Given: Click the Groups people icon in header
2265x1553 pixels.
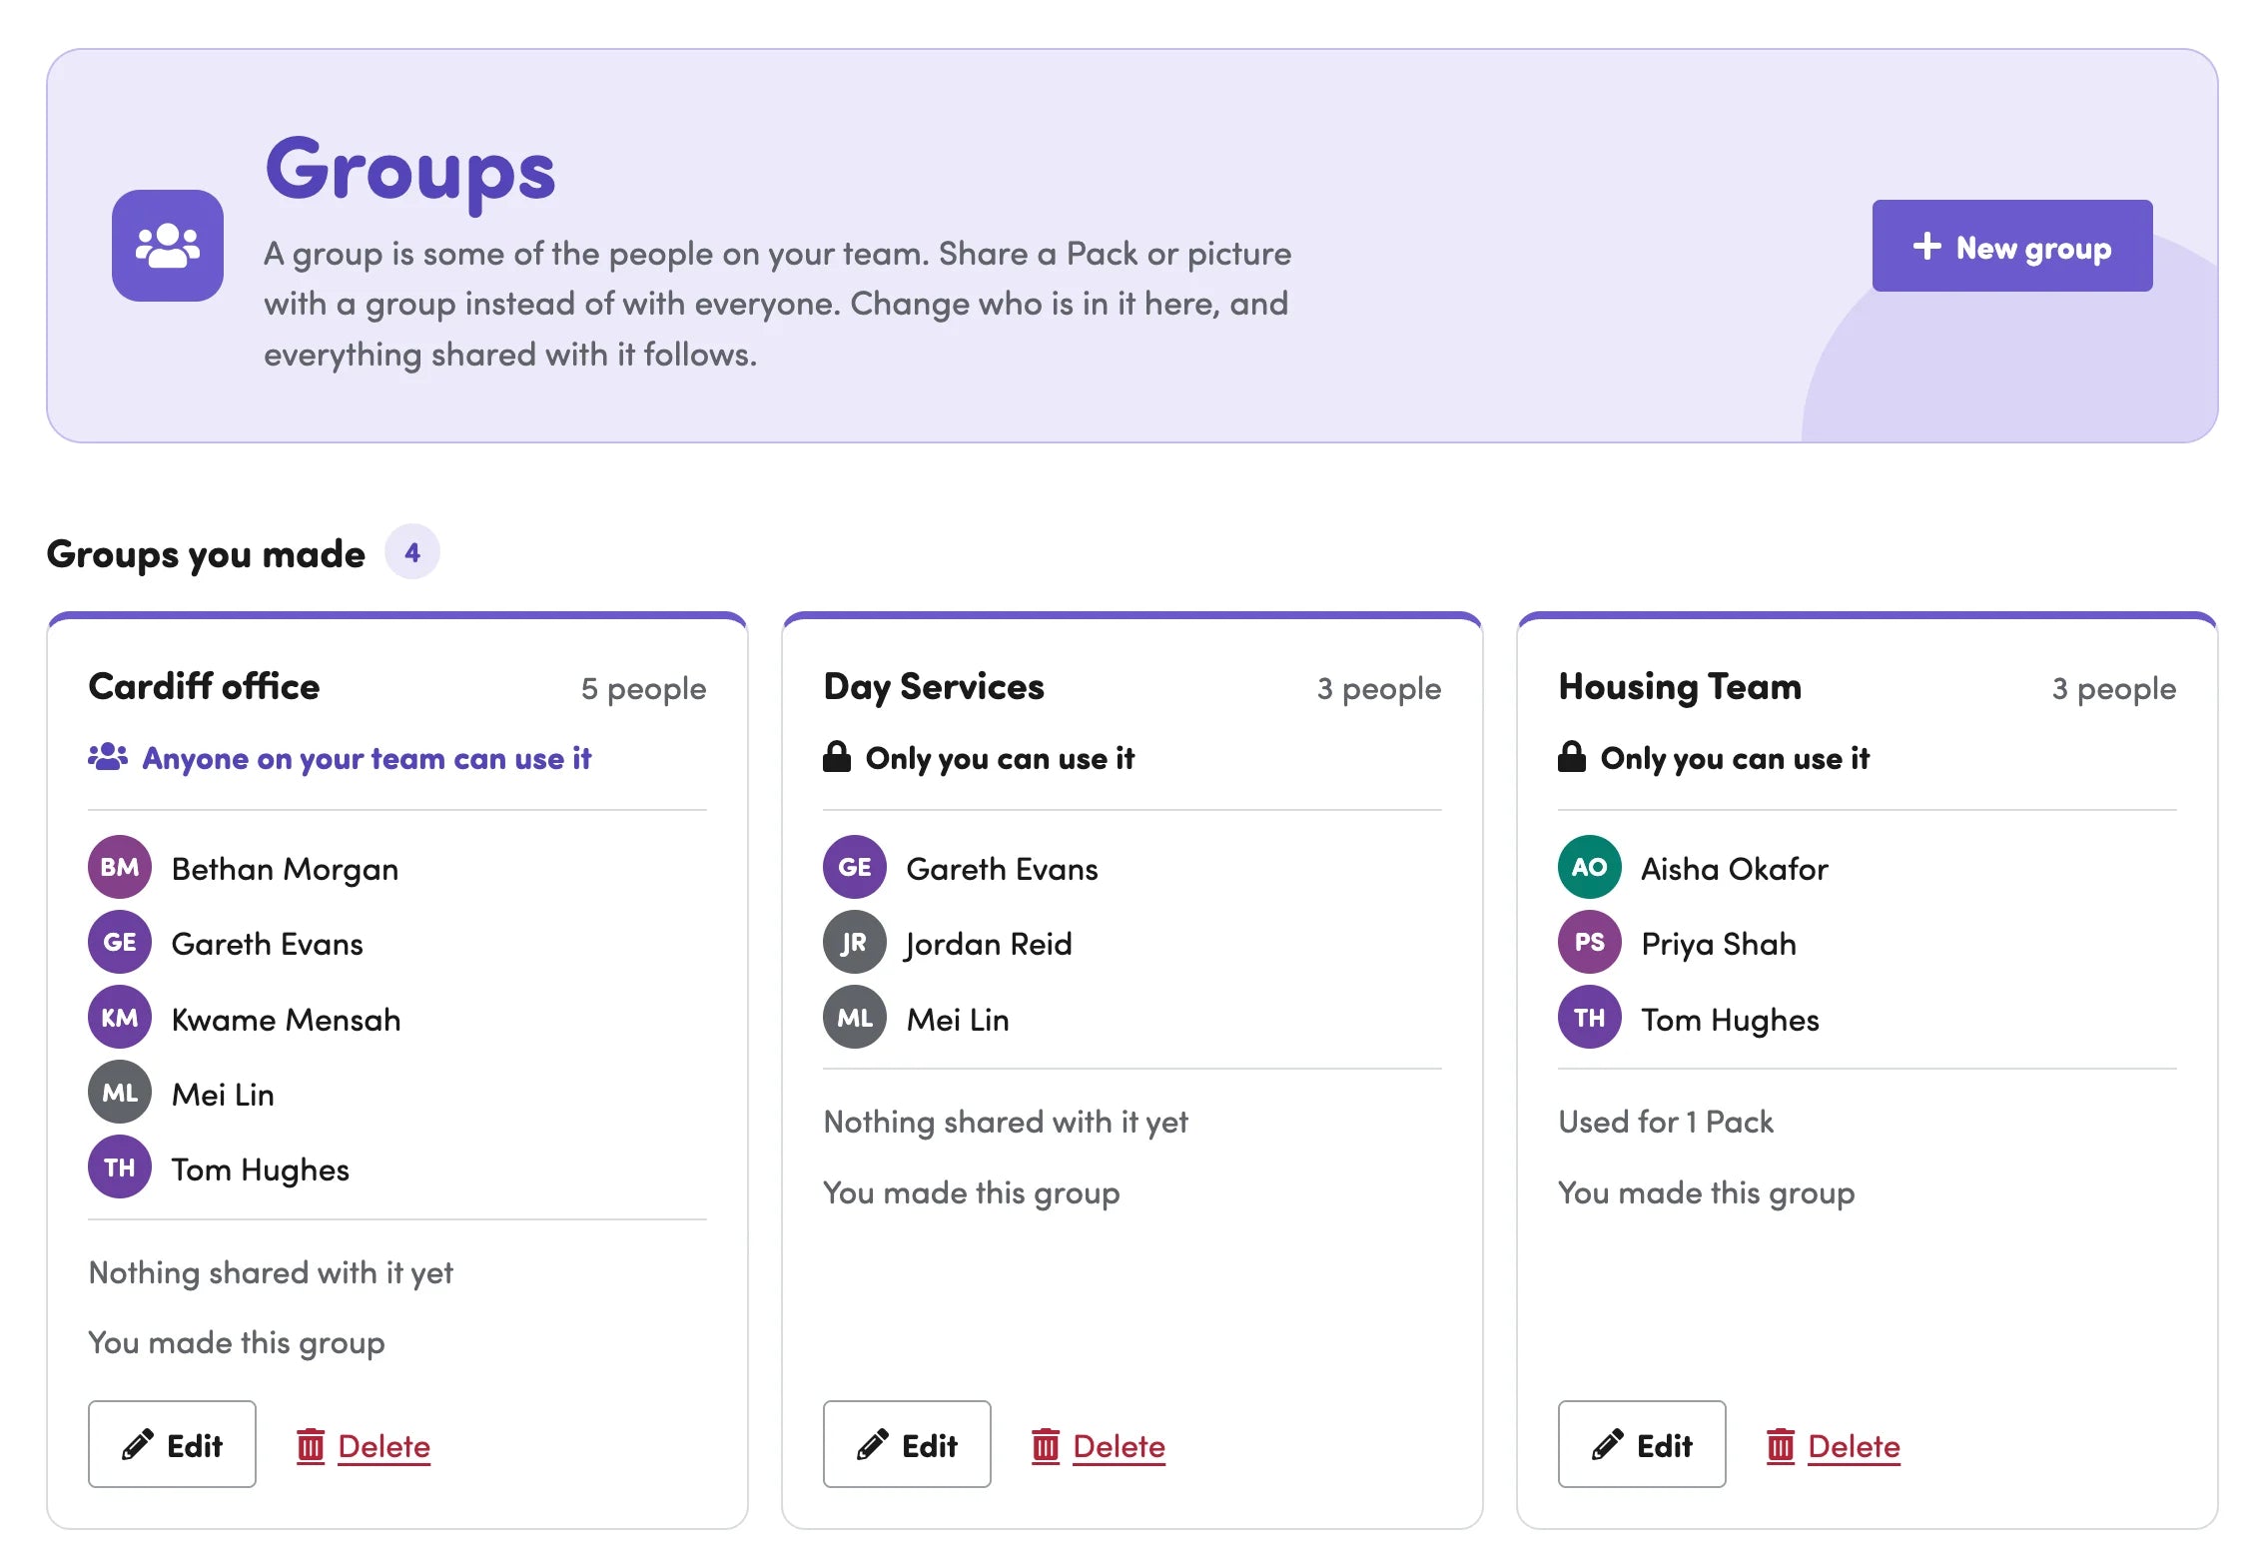Looking at the screenshot, I should pyautogui.click(x=168, y=246).
